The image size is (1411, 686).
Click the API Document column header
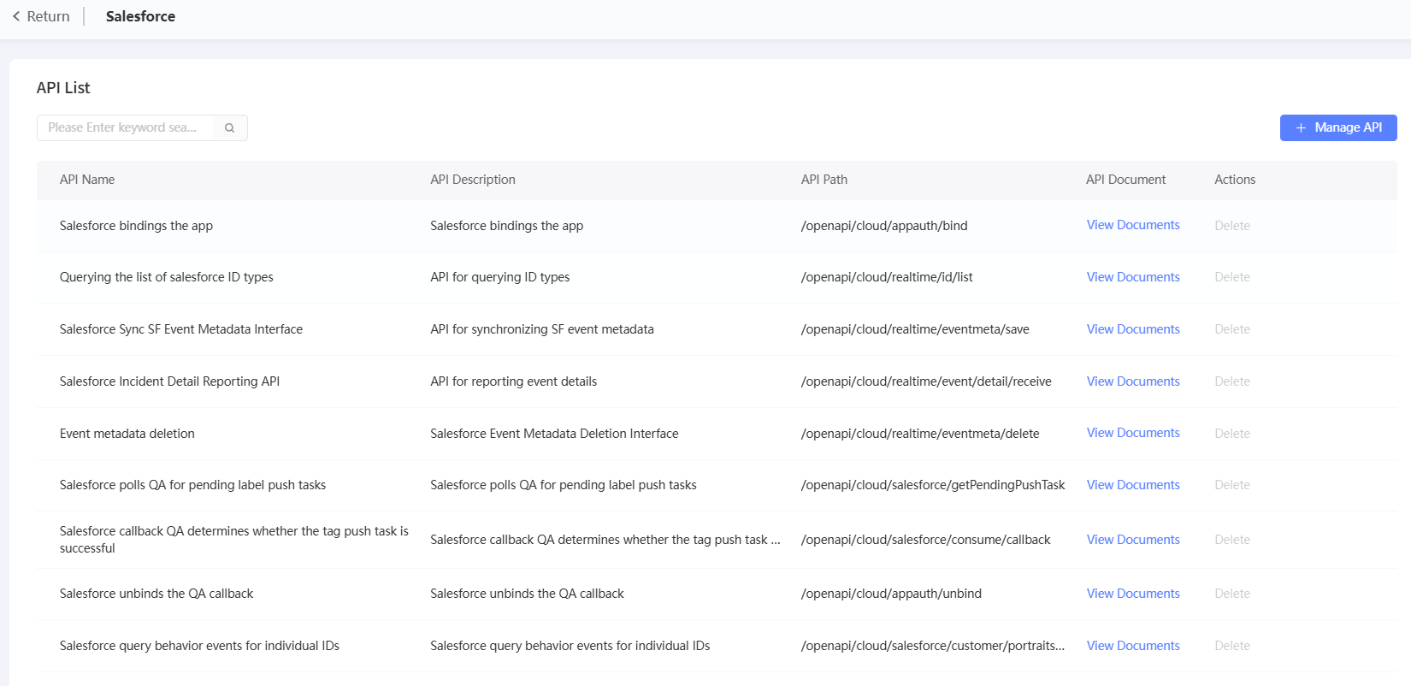click(x=1125, y=180)
